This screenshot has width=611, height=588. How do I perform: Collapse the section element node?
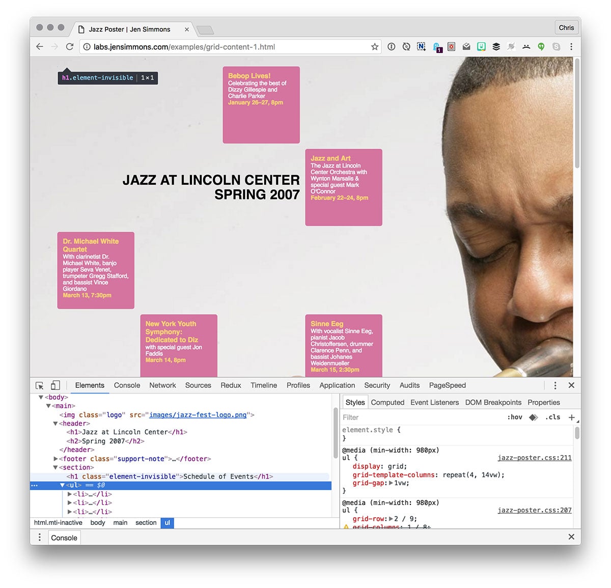55,467
